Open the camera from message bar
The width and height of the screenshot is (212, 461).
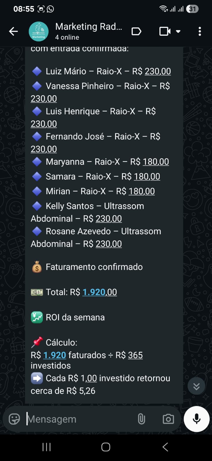tap(168, 419)
